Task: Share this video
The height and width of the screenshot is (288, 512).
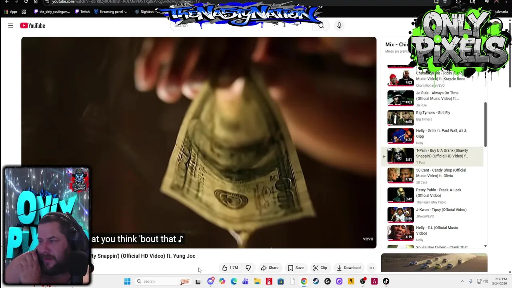Action: (x=270, y=268)
